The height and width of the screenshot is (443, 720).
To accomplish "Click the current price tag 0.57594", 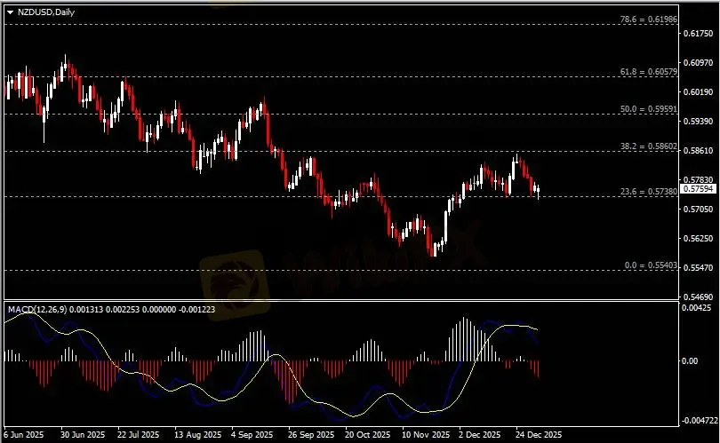I will tap(698, 188).
